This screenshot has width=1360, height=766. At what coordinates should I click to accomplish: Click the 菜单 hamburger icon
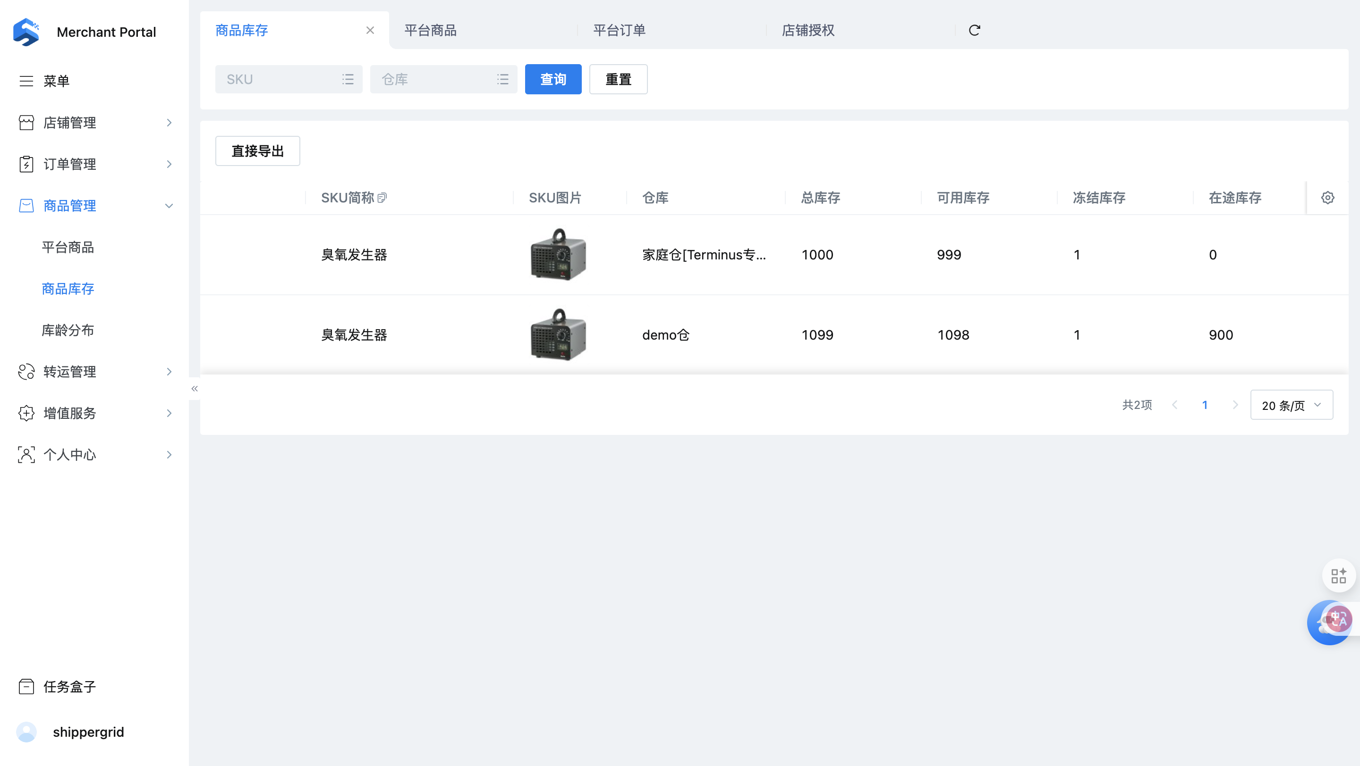click(26, 81)
